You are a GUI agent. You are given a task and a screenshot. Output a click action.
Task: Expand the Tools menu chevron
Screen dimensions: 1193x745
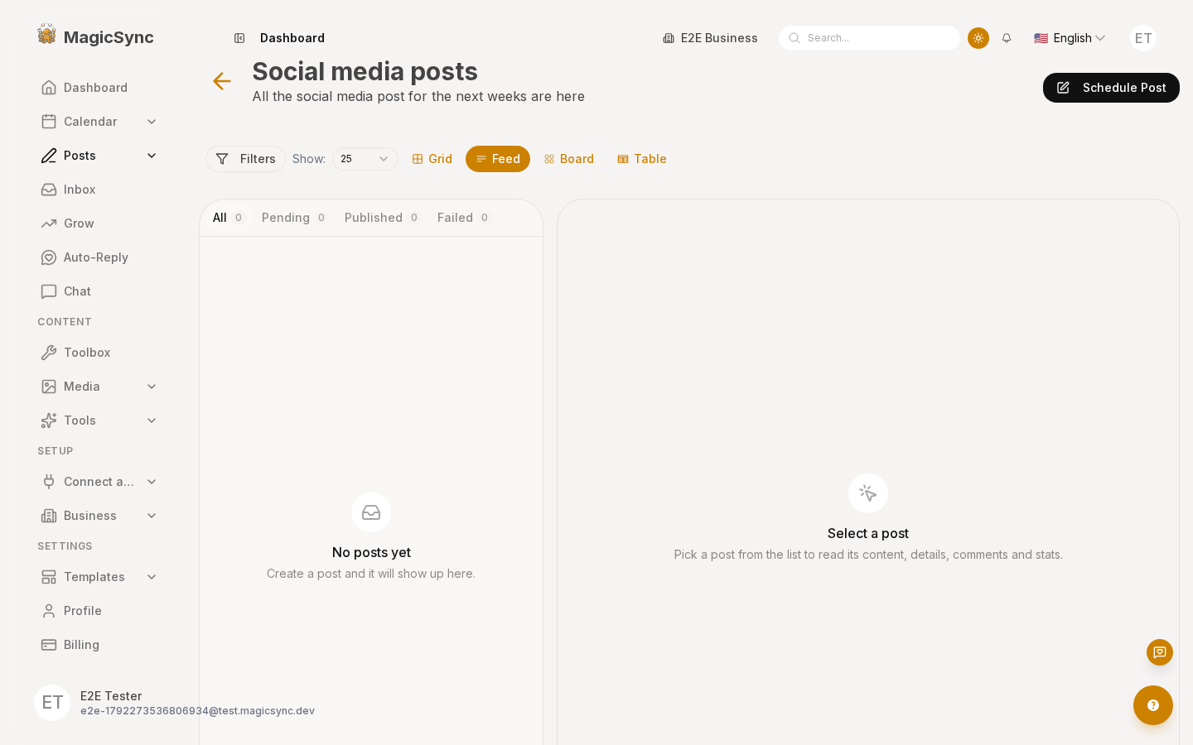[152, 421]
